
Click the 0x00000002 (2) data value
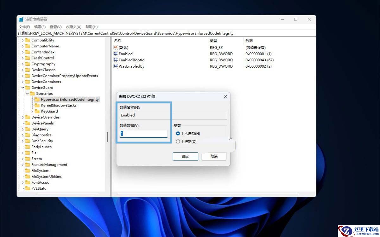pos(258,66)
